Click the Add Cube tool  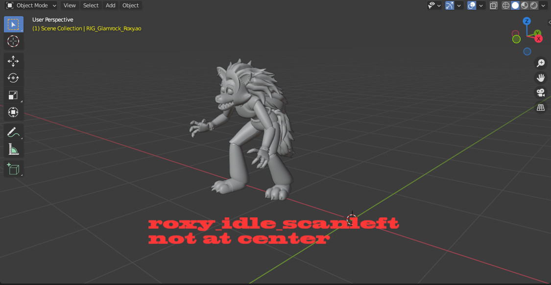[x=13, y=169]
